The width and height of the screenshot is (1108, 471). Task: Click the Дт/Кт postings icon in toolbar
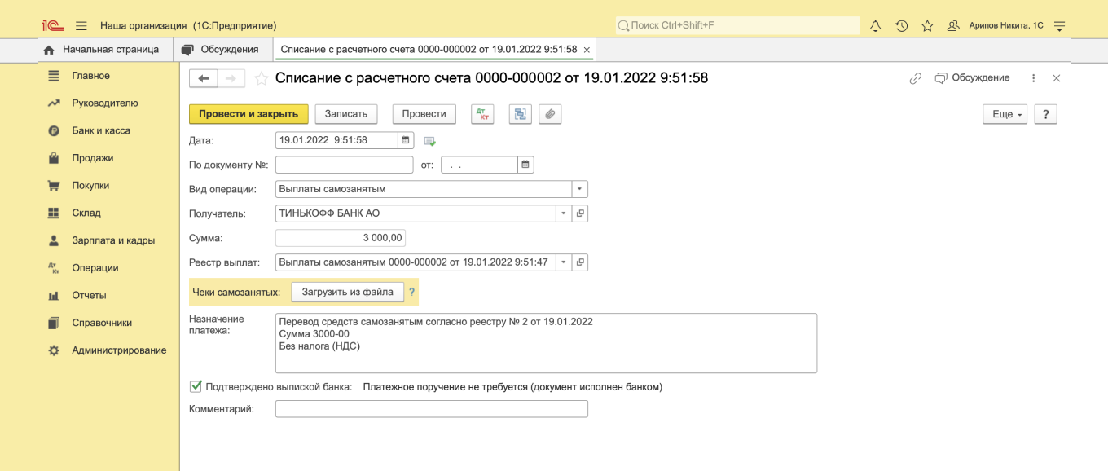482,114
